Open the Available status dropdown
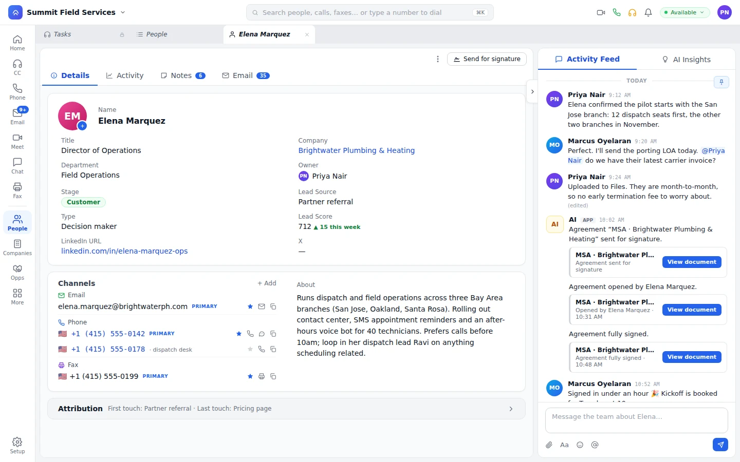Image resolution: width=740 pixels, height=462 pixels. point(685,12)
